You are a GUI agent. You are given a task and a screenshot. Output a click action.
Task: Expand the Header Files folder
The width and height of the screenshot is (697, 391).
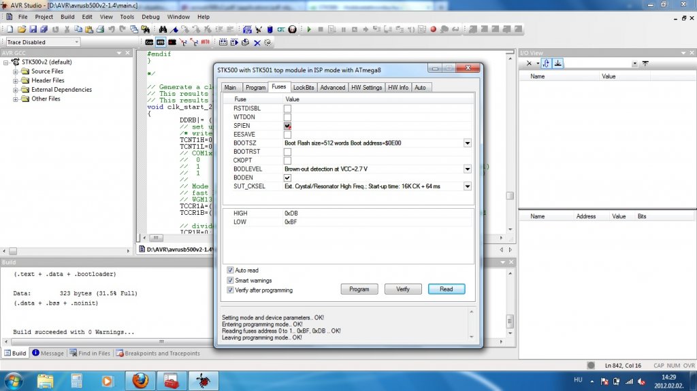point(16,81)
